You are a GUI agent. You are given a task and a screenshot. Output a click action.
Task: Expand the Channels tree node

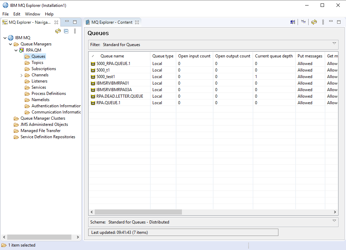pyautogui.click(x=21, y=75)
